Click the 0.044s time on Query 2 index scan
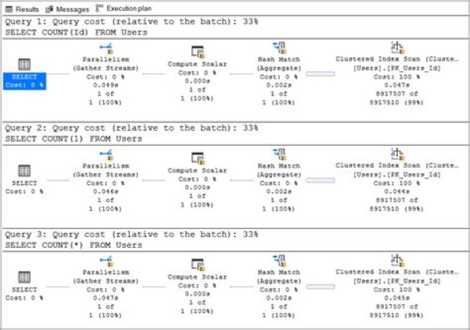 point(397,191)
